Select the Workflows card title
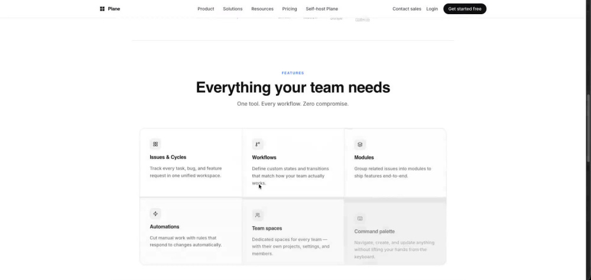 [x=264, y=158]
